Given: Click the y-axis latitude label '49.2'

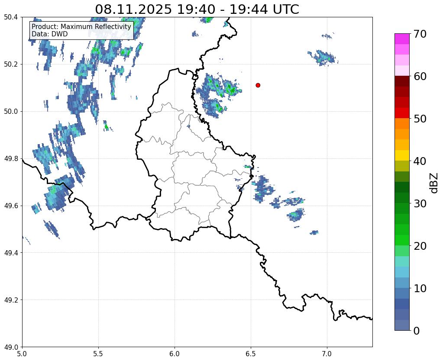Looking at the screenshot, I should (11, 300).
